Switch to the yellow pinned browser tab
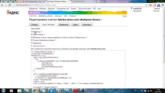The height and width of the screenshot is (93, 165). 18,2
